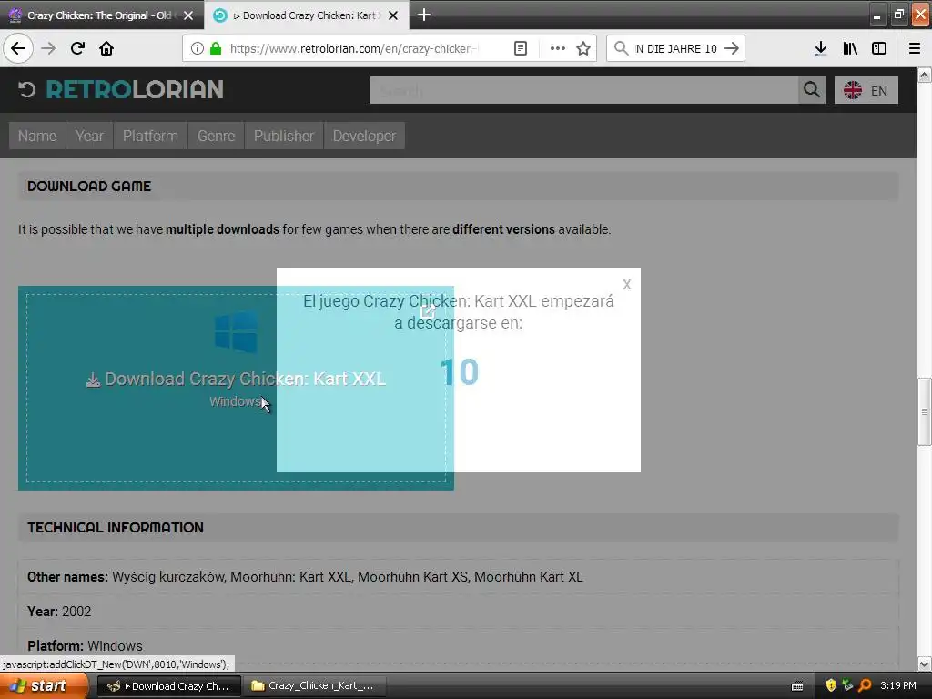Close the download countdown popup
The width and height of the screenshot is (932, 699).
click(x=627, y=285)
